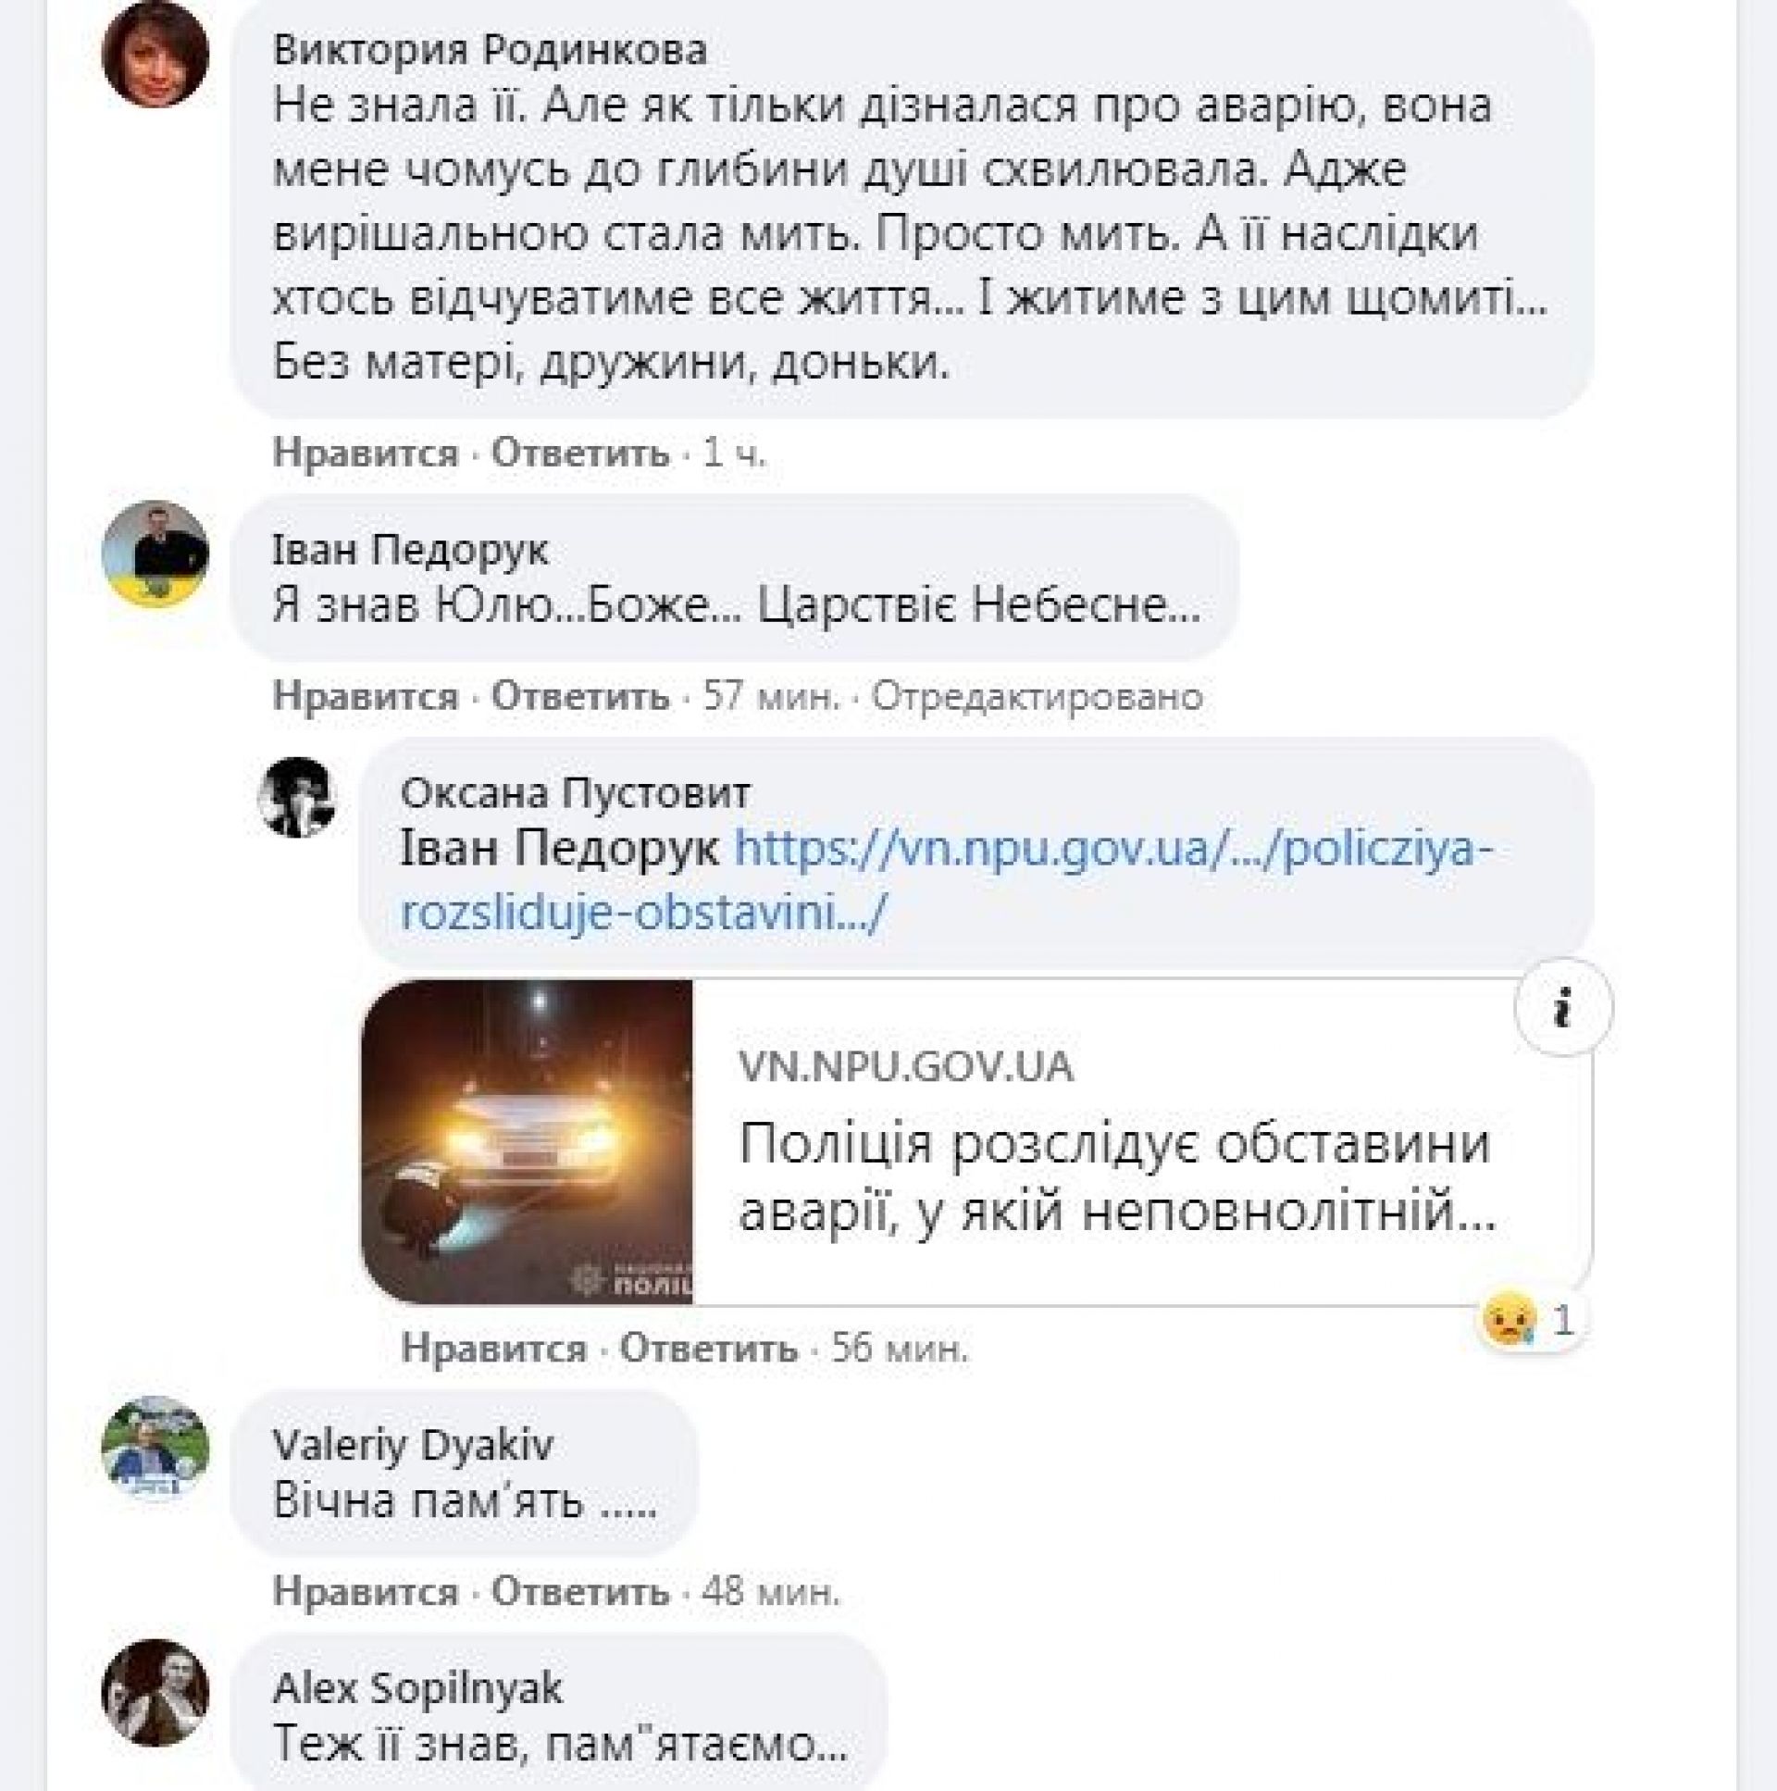Reply to Іван Педорук's comment
Image resolution: width=1777 pixels, height=1791 pixels.
[579, 696]
